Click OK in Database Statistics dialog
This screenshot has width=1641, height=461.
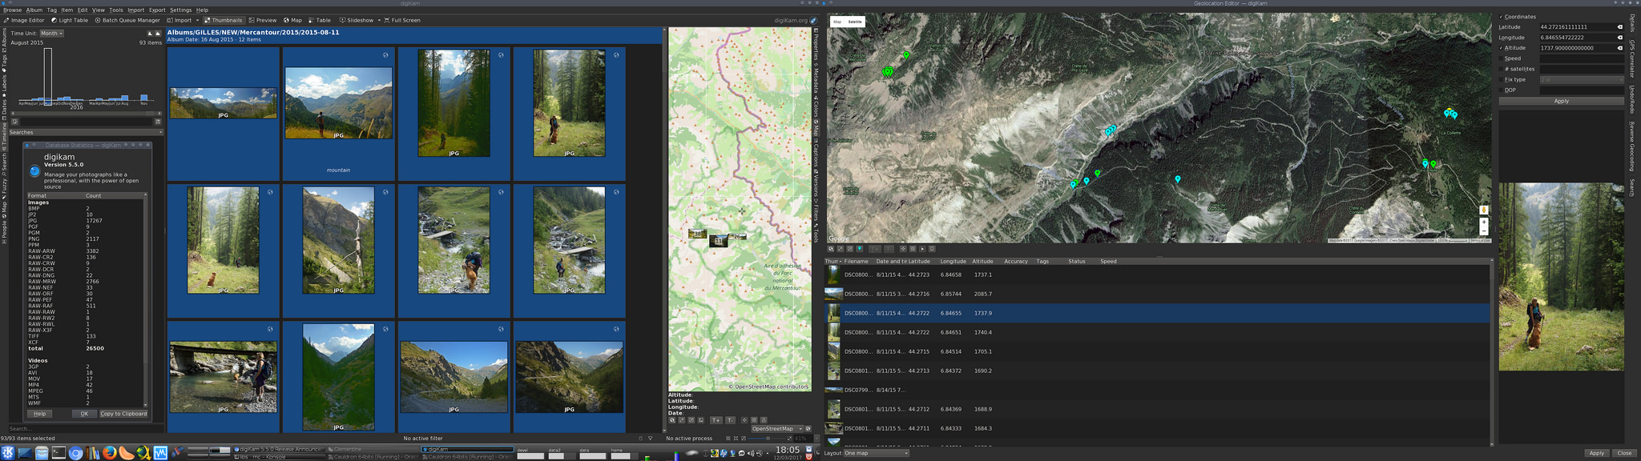click(x=84, y=414)
